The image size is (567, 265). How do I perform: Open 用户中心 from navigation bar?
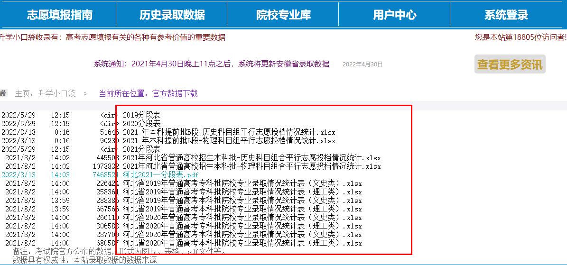tap(394, 15)
